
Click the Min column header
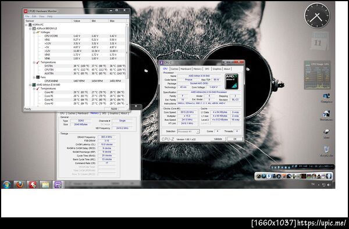pyautogui.click(x=99, y=21)
